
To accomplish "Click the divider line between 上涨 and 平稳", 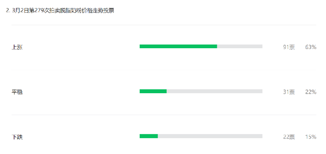I will (164, 70).
